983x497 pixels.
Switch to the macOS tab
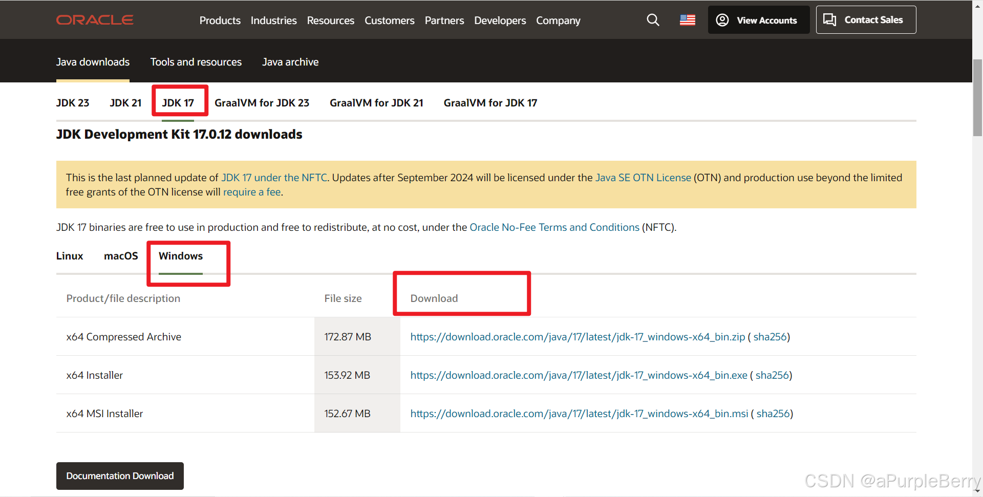pos(121,256)
